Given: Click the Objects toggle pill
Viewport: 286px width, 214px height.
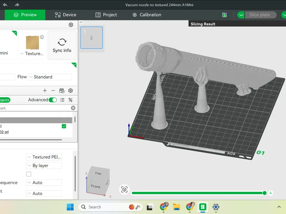Looking at the screenshot, I should (x=5, y=100).
